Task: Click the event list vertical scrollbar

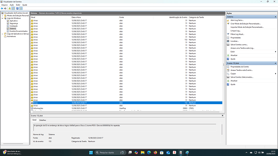Action: pos(223,65)
